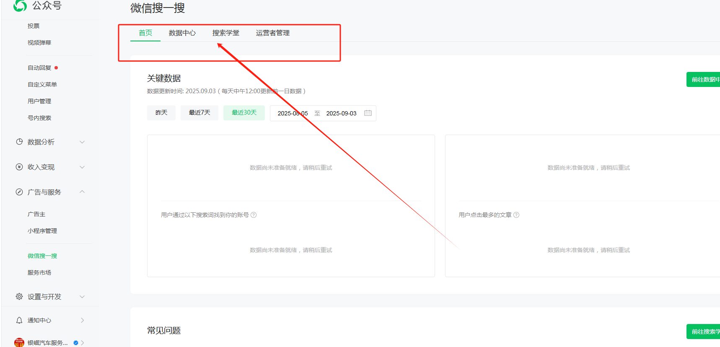Click the 关键数据 section heading

coord(164,78)
